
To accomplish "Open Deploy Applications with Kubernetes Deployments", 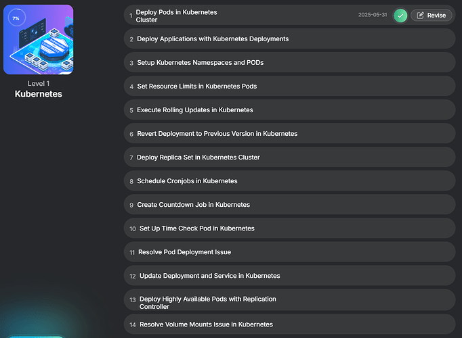I will [213, 39].
